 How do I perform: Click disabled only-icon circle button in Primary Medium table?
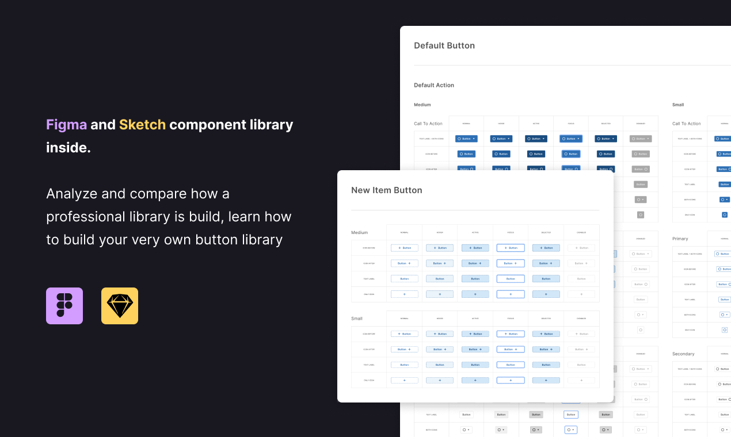[641, 329]
